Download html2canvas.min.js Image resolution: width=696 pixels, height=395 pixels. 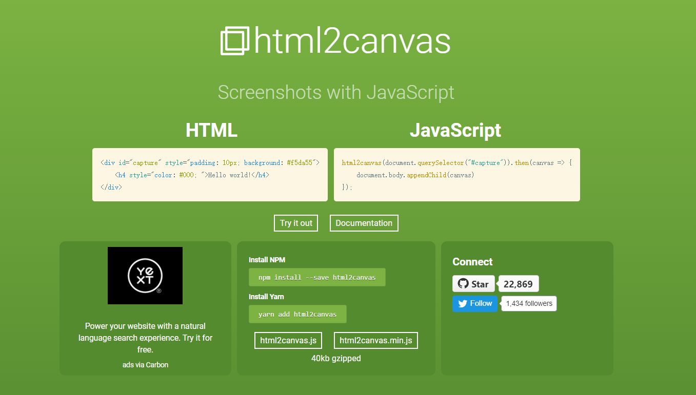(x=375, y=340)
